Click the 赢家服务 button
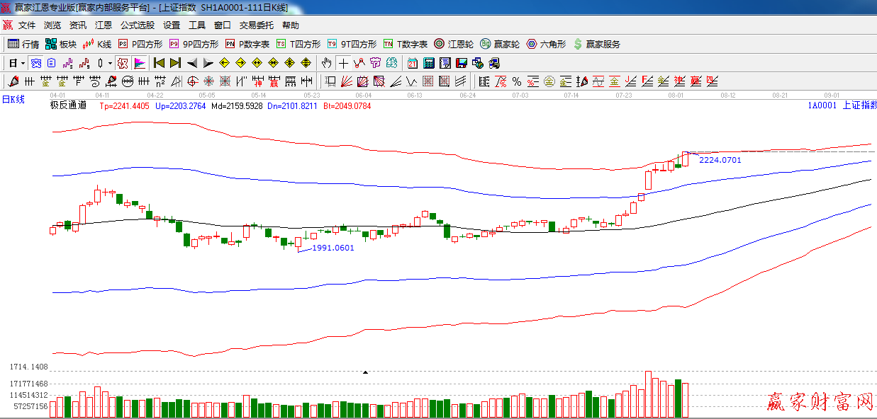877x419 pixels. click(596, 44)
